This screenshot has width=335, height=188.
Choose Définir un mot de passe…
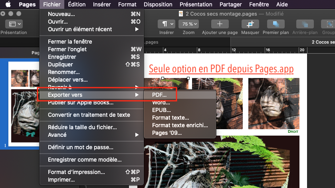[x=92, y=147]
